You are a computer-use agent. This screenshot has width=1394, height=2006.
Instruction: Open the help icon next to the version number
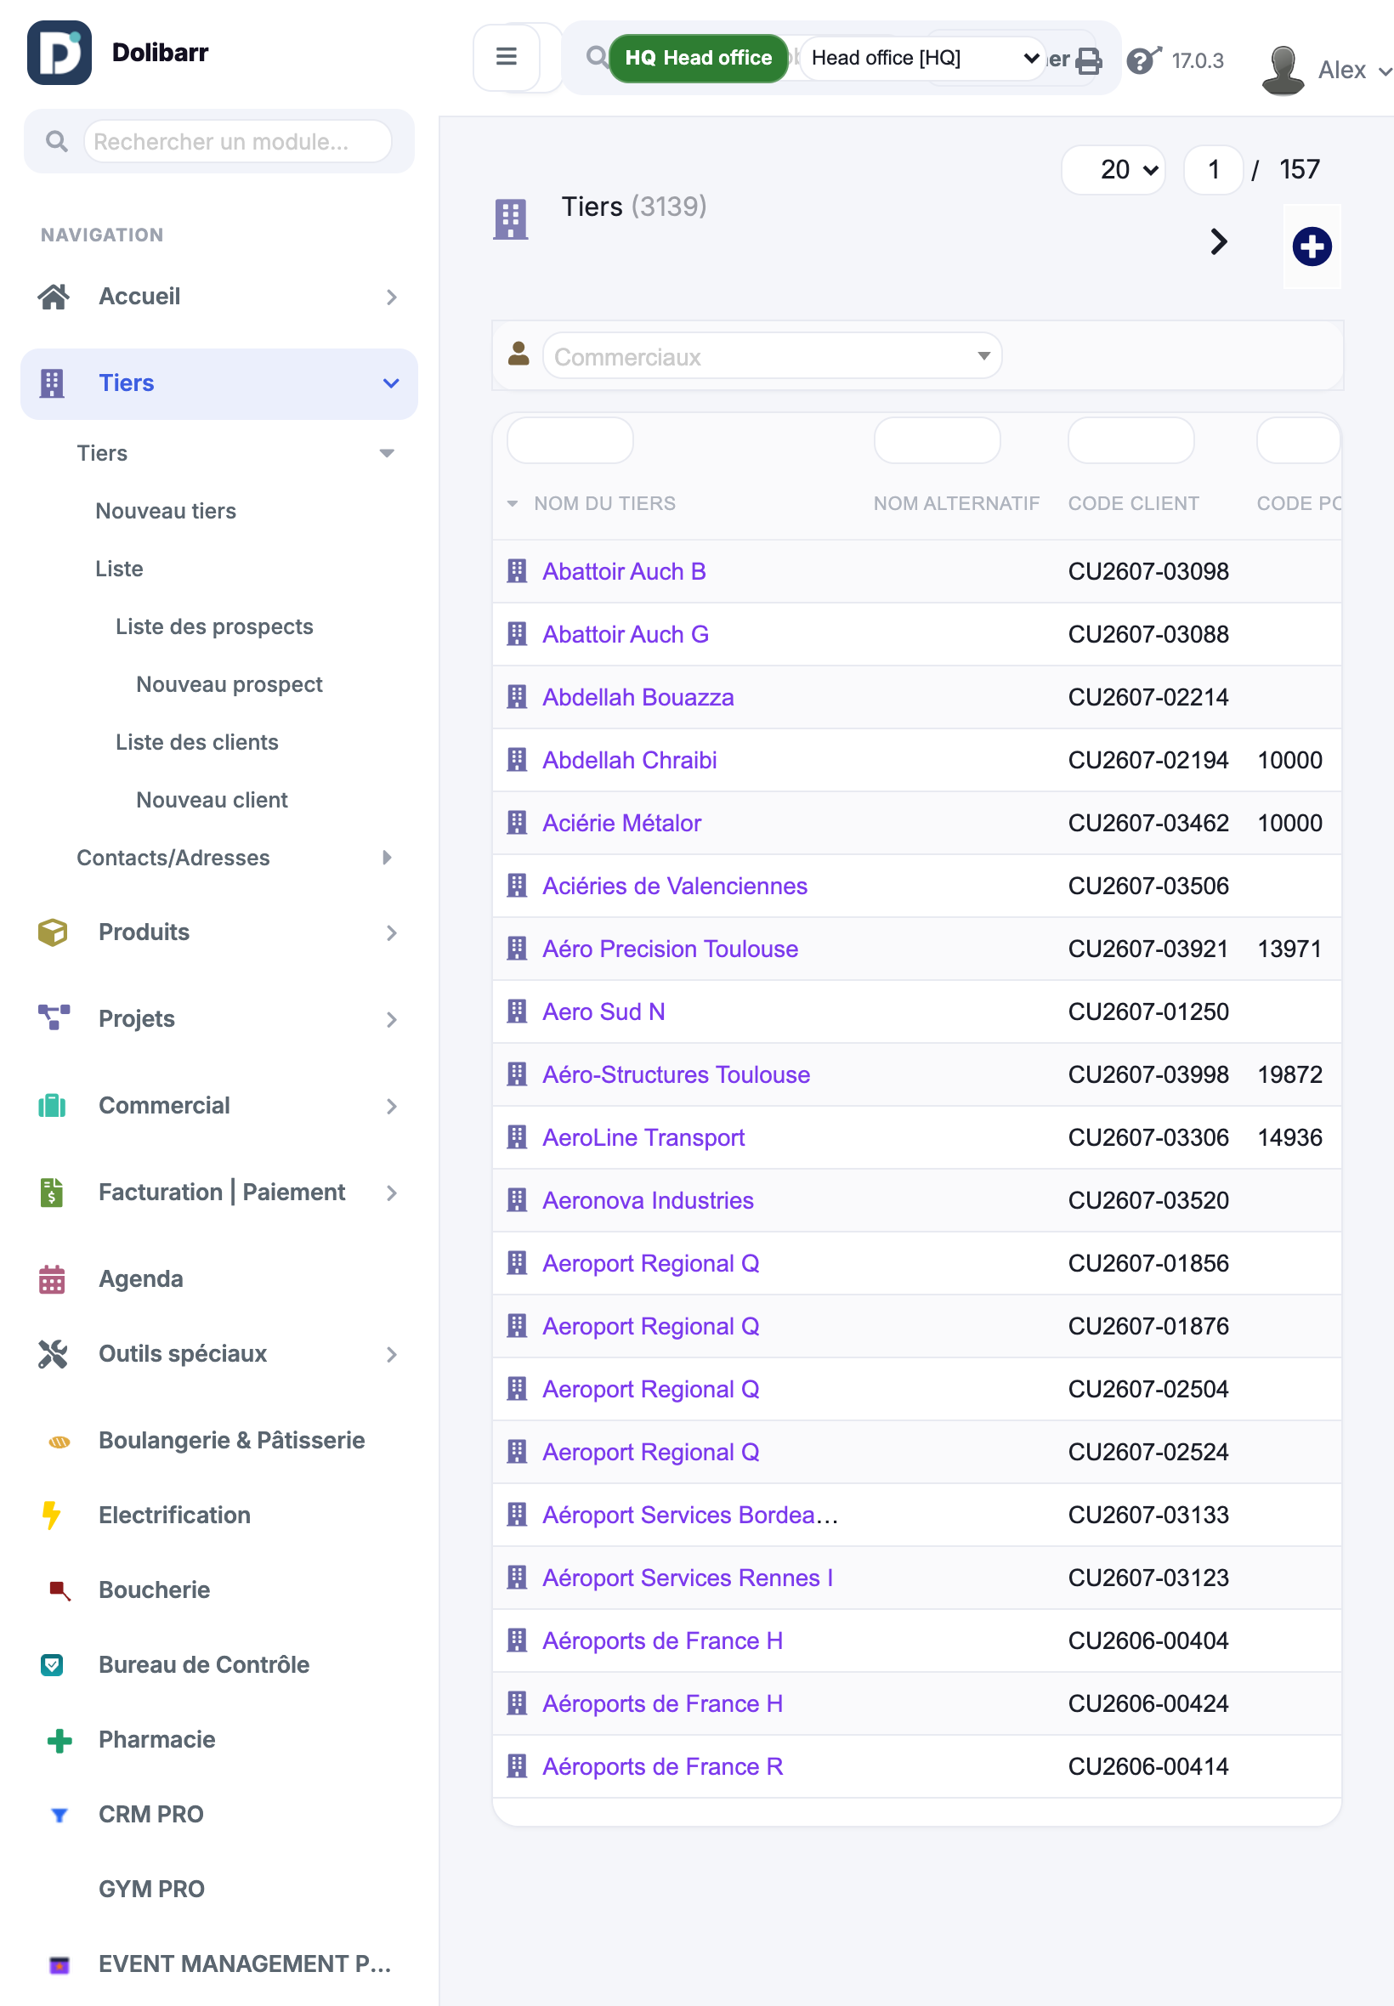point(1143,59)
